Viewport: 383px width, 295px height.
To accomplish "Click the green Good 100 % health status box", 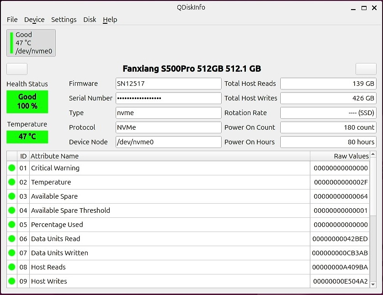I will tap(27, 101).
